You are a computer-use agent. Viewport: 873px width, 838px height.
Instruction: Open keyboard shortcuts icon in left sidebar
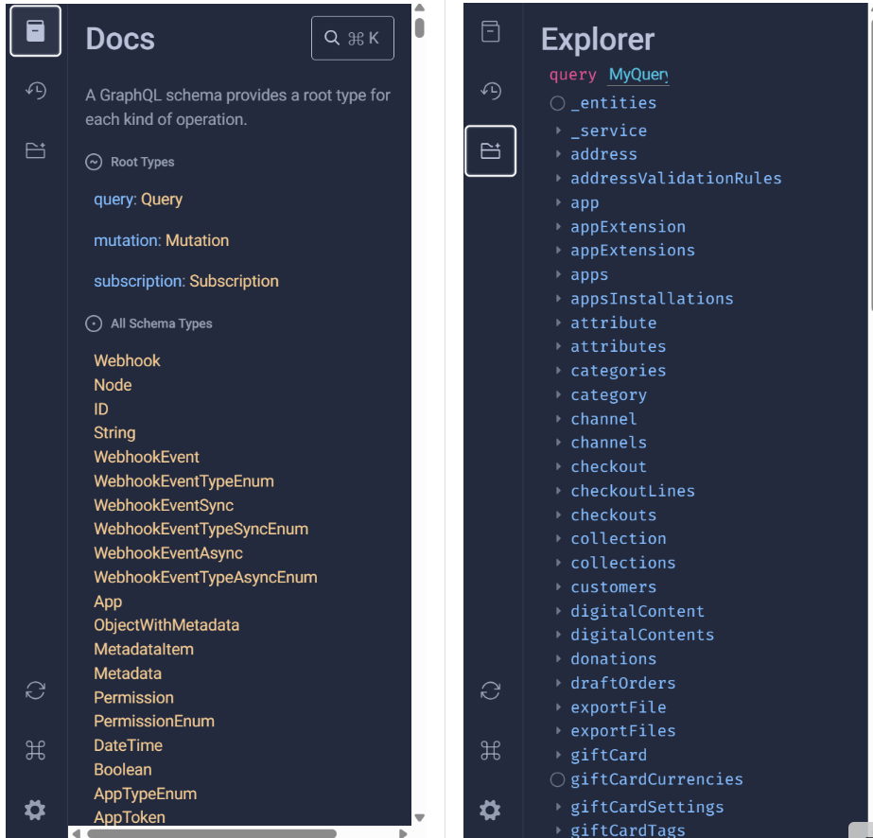coord(35,750)
